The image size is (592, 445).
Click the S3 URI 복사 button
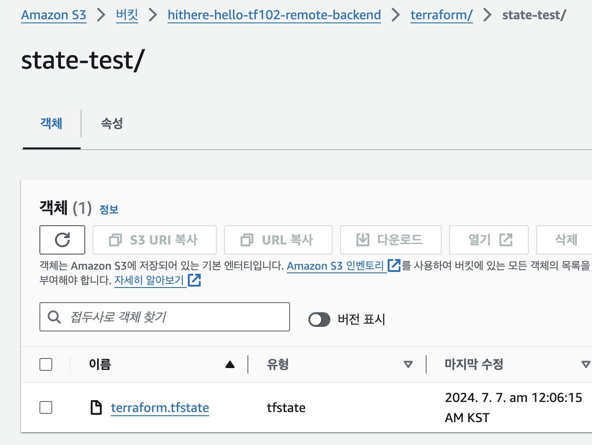(154, 239)
